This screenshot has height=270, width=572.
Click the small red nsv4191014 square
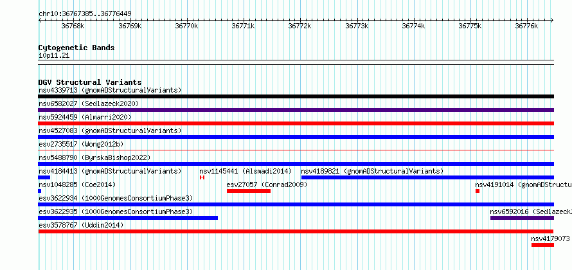(x=478, y=191)
